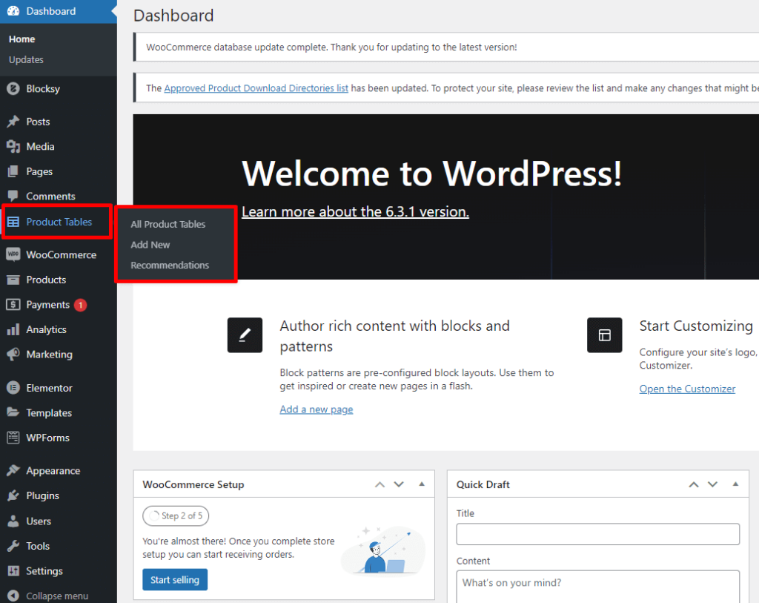Click the Step 2 of 5 progress indicator
The image size is (759, 603).
176,515
